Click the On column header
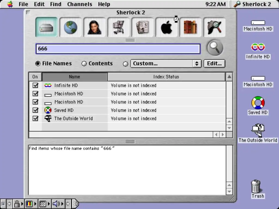 [35, 76]
